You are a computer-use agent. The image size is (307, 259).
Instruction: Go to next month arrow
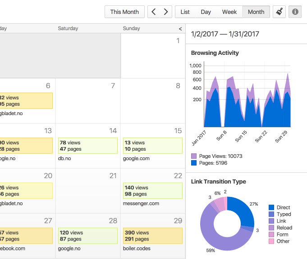pos(166,12)
